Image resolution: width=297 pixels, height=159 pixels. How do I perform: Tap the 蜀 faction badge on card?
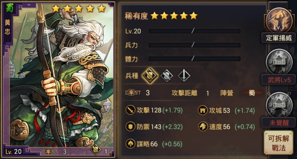pyautogui.click(x=9, y=8)
